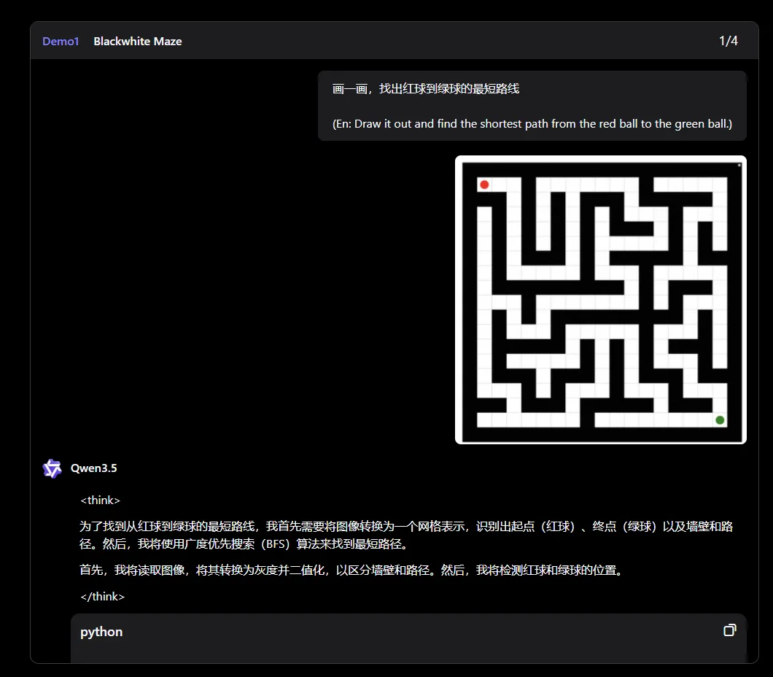773x677 pixels.
Task: Open the maze image thumbnail
Action: click(x=600, y=299)
